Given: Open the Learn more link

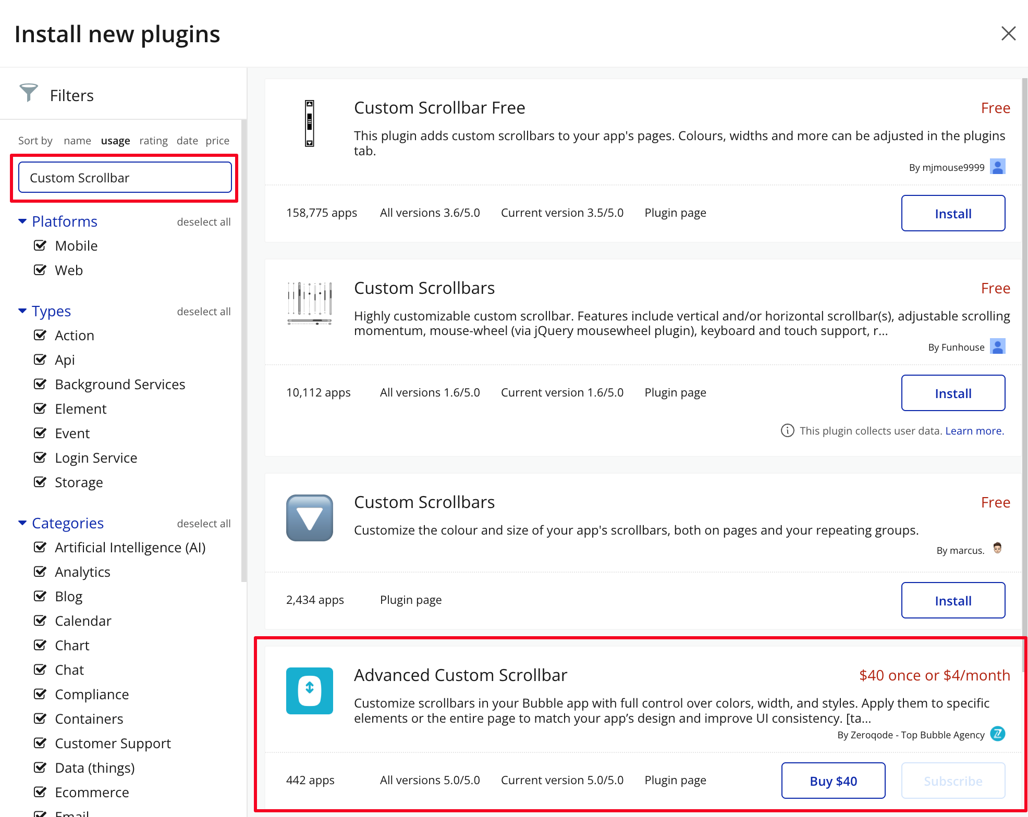Looking at the screenshot, I should pyautogui.click(x=974, y=431).
